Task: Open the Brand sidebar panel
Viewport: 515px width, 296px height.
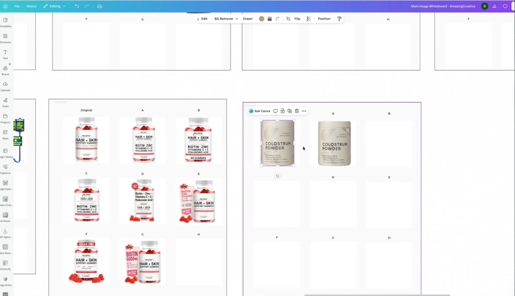Action: [5, 71]
